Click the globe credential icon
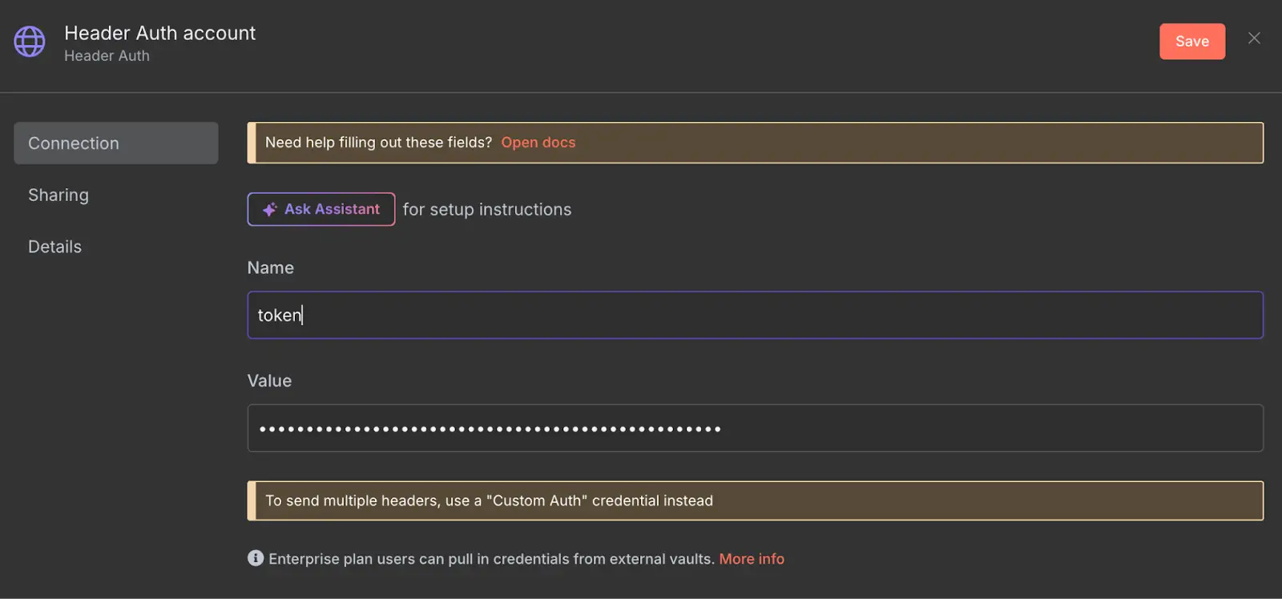The width and height of the screenshot is (1282, 599). tap(30, 42)
